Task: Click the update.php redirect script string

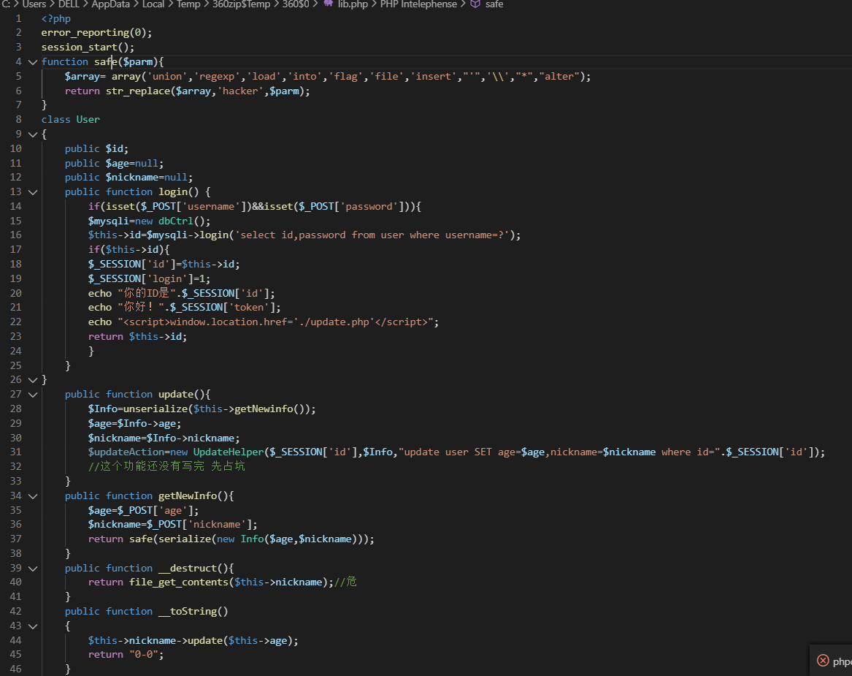Action: 275,322
